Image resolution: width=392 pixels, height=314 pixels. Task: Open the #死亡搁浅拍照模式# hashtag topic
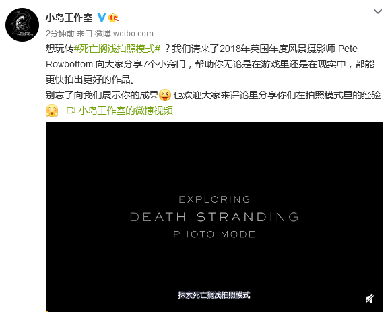coord(117,49)
